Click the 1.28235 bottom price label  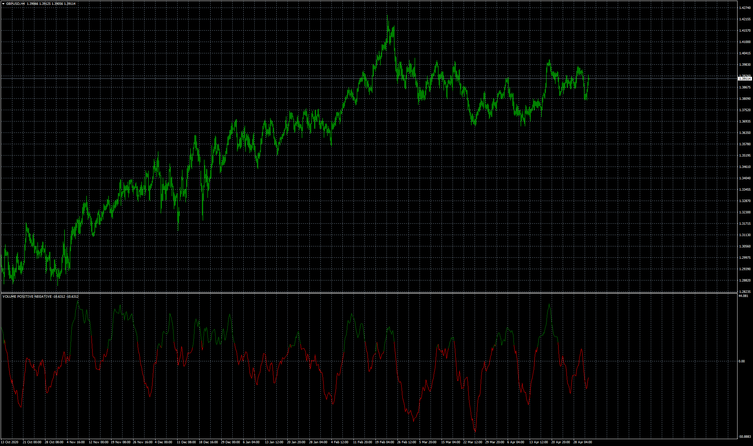745,292
